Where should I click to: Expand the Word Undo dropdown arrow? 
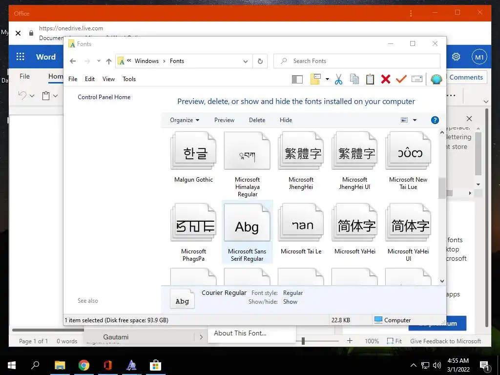tap(32, 96)
